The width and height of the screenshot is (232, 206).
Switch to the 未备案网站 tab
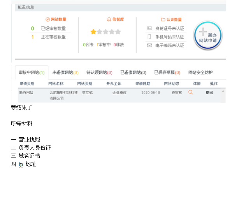pyautogui.click(x=65, y=73)
